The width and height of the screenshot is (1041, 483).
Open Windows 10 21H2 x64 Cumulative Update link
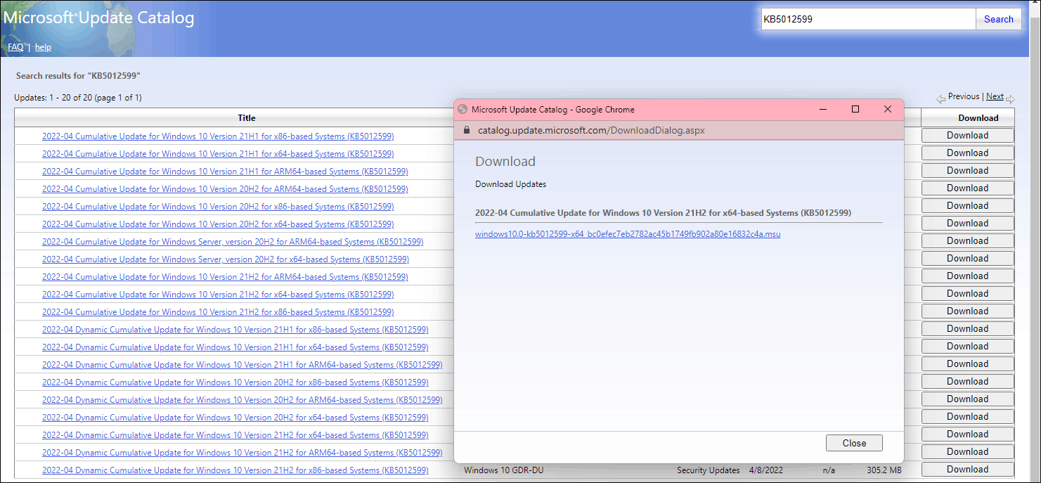[218, 295]
